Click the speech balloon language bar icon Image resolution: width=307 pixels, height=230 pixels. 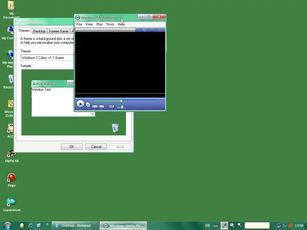tap(232, 226)
